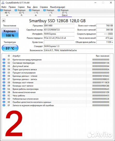Click status icon for Доступный запас row

(4, 66)
